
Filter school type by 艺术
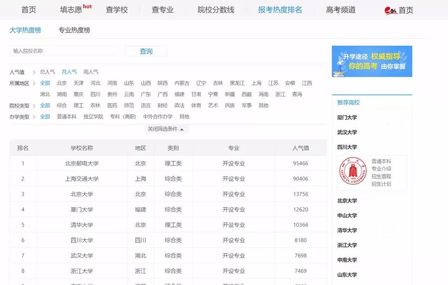point(213,105)
